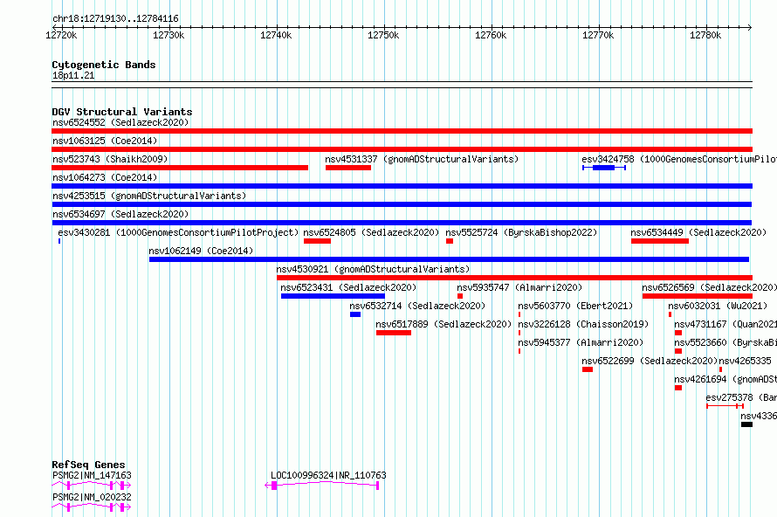Open nsv4530921 gnomADStructuralVariants label
Image resolution: width=777 pixels, height=517 pixels.
coord(373,269)
